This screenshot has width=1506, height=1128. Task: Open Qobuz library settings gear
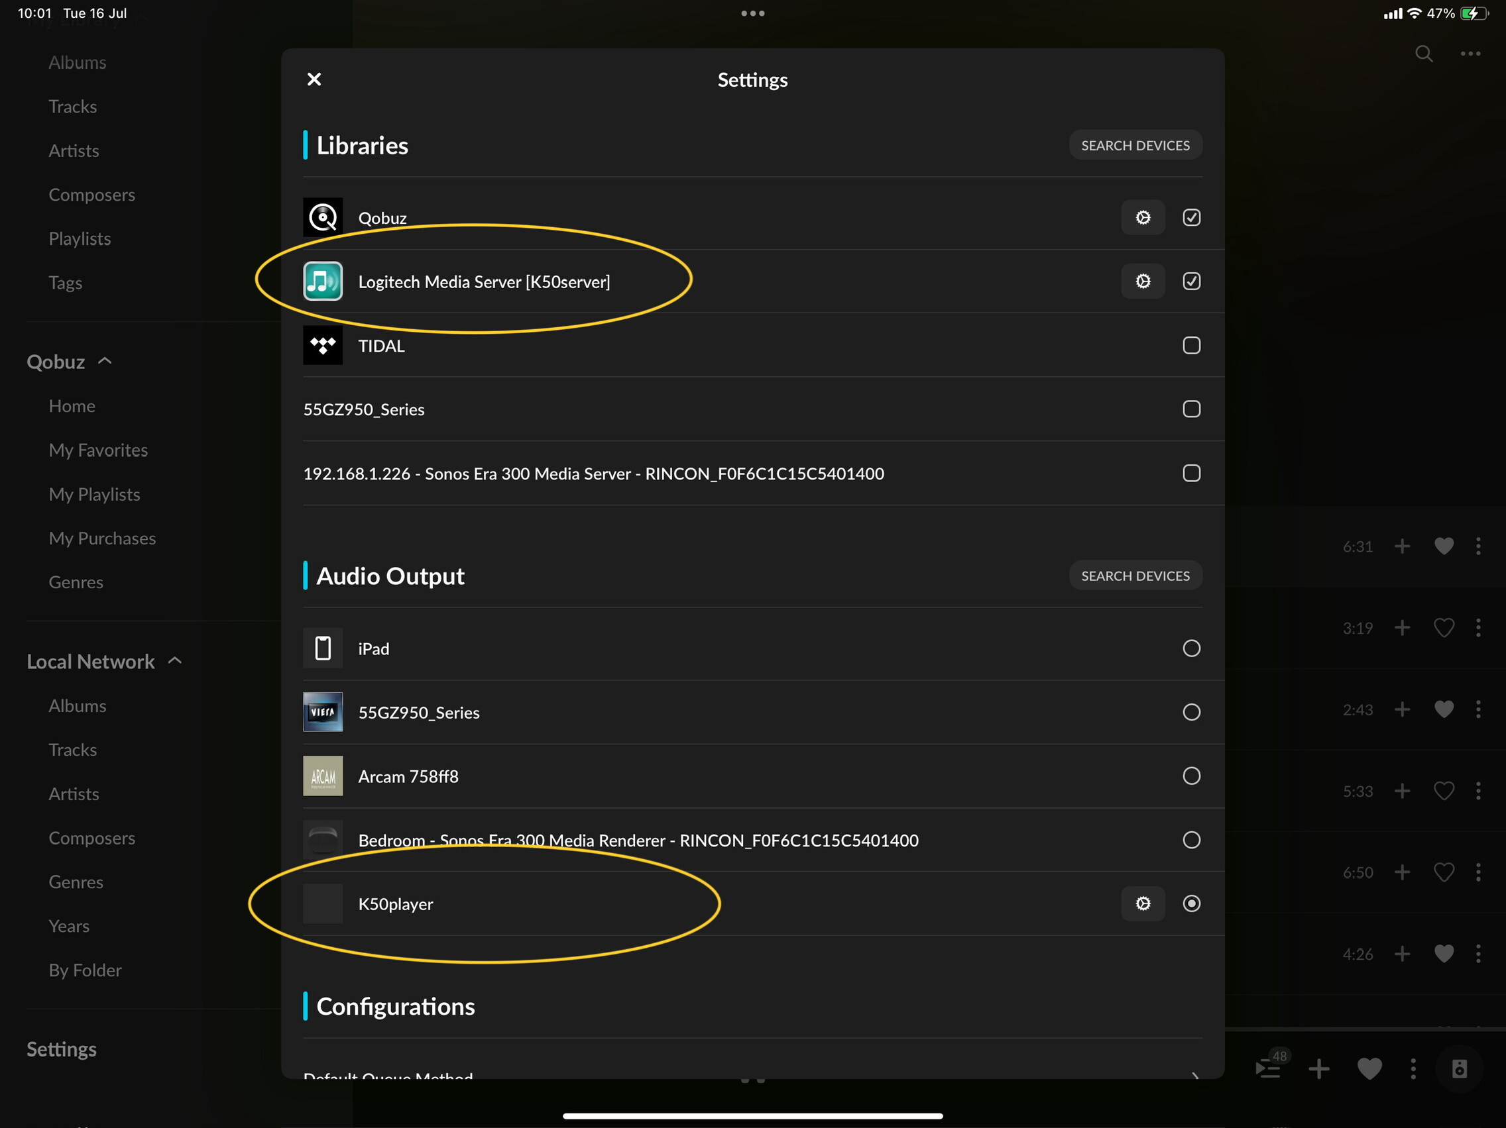tap(1143, 218)
